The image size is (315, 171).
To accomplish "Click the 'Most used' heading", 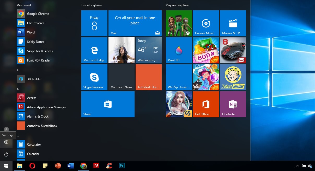I will [x=23, y=5].
